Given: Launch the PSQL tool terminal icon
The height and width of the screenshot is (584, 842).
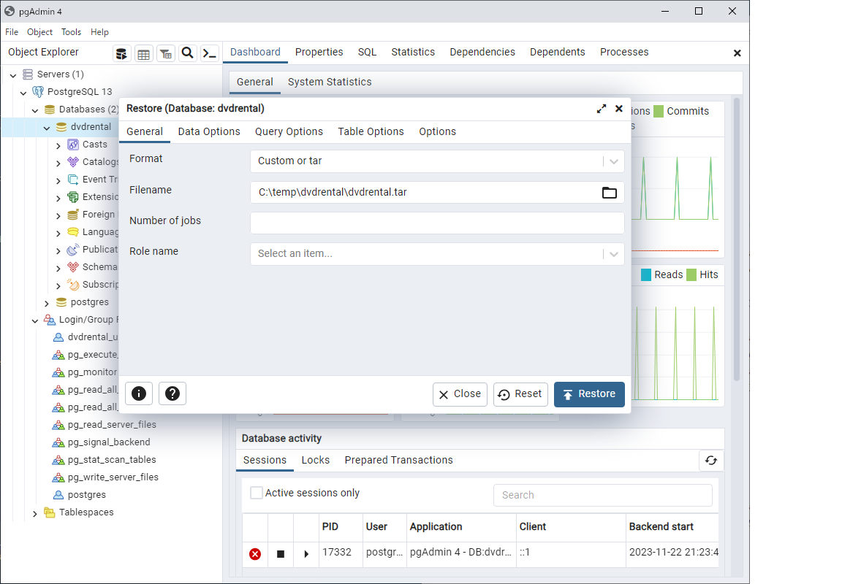Looking at the screenshot, I should pos(210,53).
